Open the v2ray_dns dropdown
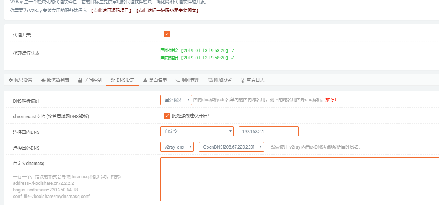 (x=177, y=147)
